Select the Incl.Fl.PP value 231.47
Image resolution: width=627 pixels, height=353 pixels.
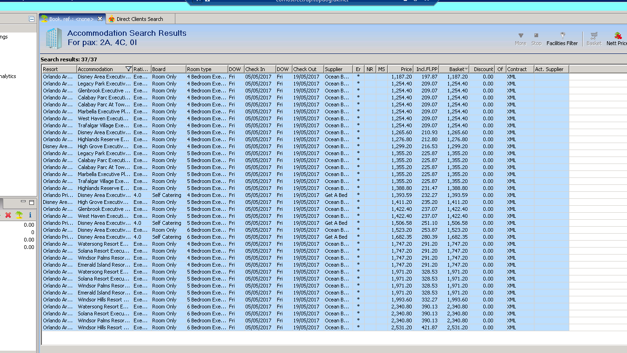pyautogui.click(x=429, y=188)
